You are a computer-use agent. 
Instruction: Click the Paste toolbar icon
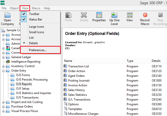pyautogui.click(x=69, y=15)
